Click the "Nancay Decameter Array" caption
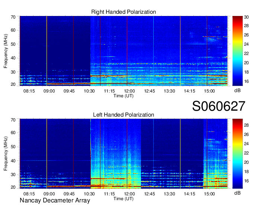Viewport: 253px width, 205px height. (x=55, y=201)
